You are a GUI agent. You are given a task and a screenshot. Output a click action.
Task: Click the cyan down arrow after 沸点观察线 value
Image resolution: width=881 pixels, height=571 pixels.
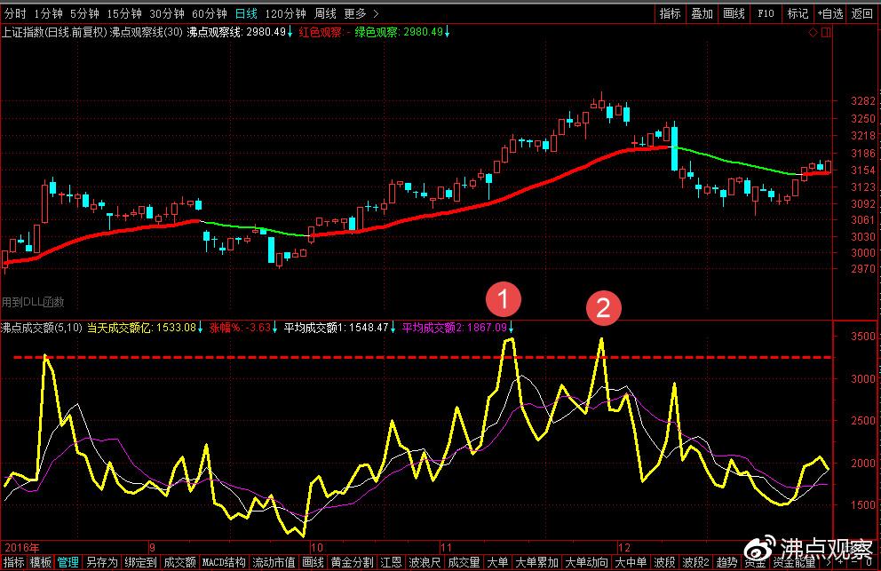[x=290, y=32]
